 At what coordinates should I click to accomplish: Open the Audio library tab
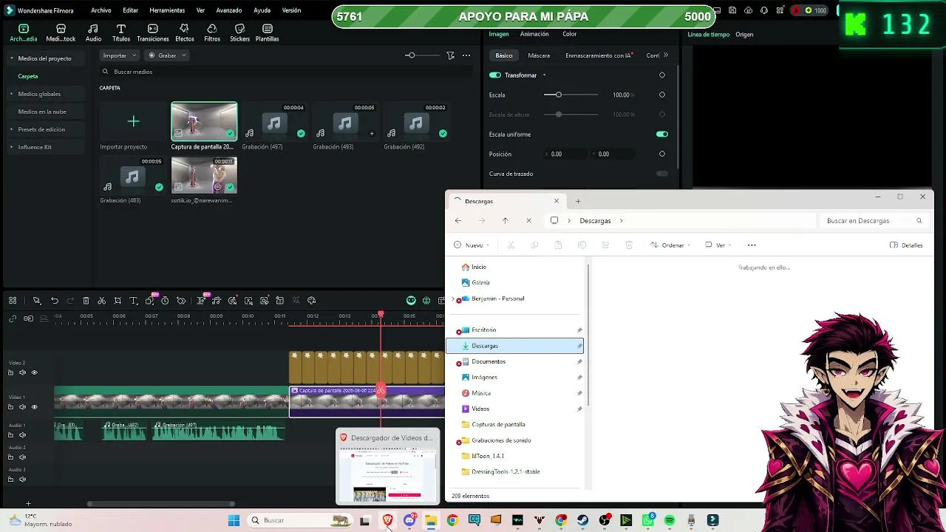click(x=93, y=33)
